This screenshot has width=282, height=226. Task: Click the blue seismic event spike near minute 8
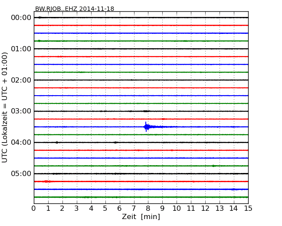[x=147, y=127]
